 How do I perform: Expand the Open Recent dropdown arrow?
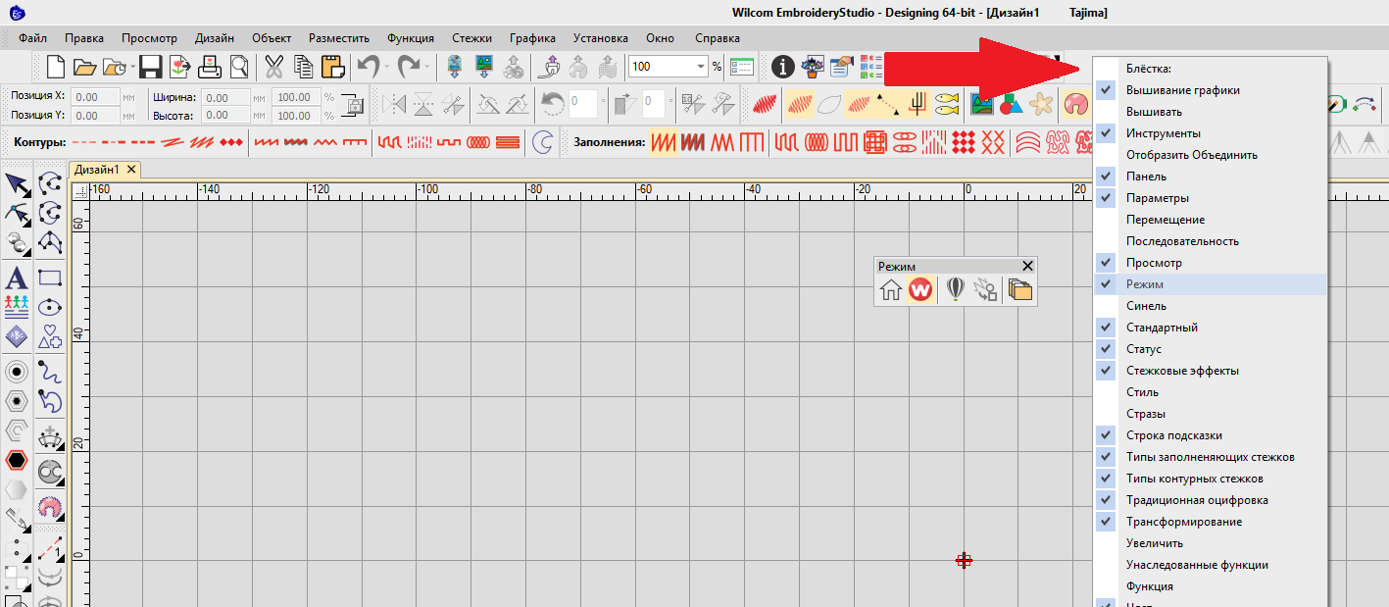coord(132,67)
